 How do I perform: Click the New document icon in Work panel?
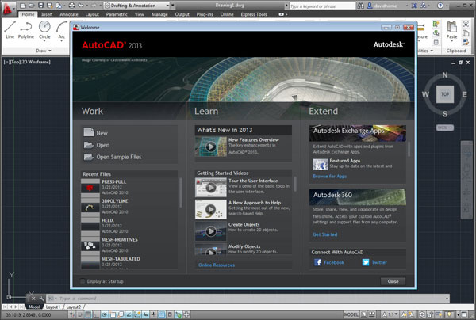tap(89, 132)
